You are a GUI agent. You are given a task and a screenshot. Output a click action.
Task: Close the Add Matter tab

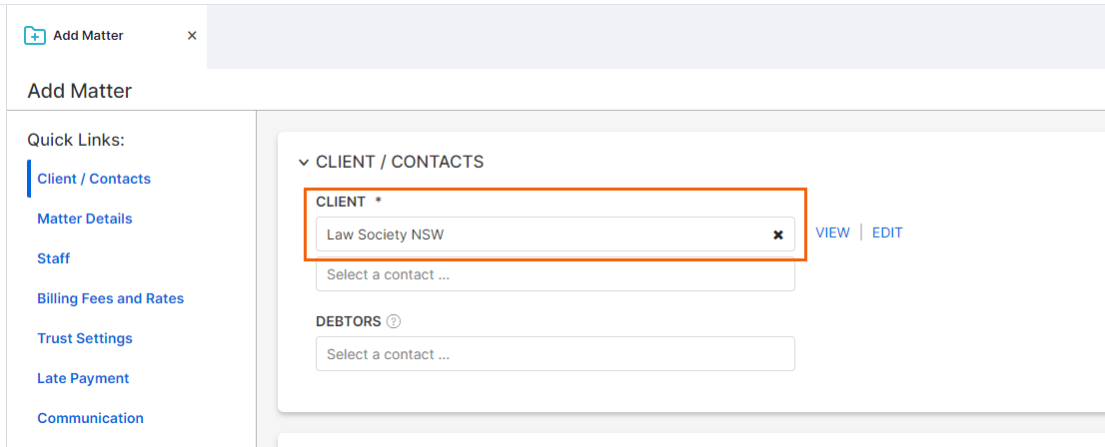pos(192,36)
